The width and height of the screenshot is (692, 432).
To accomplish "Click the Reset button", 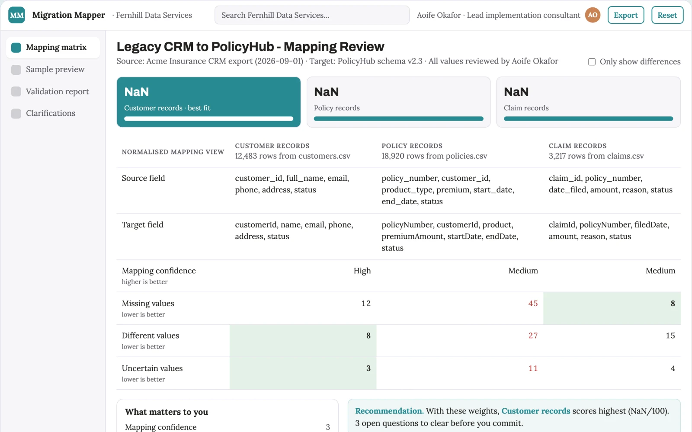I will [x=667, y=15].
